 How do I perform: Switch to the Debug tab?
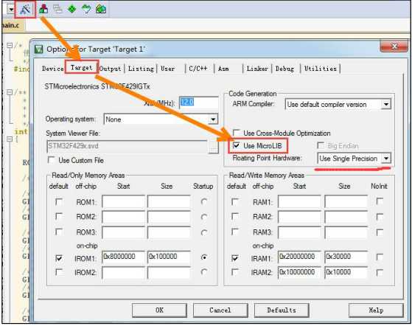284,69
